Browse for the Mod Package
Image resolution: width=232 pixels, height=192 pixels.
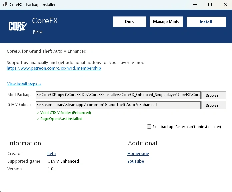(x=214, y=95)
